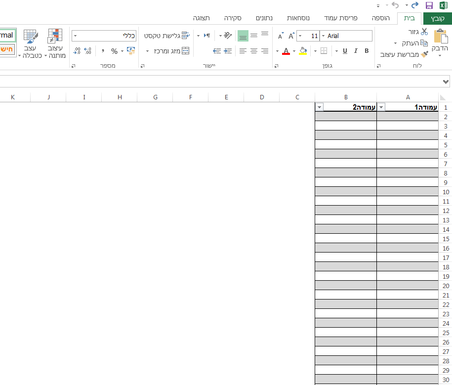This screenshot has height=385, width=452.
Task: Apply comma style number format
Action: (x=103, y=51)
